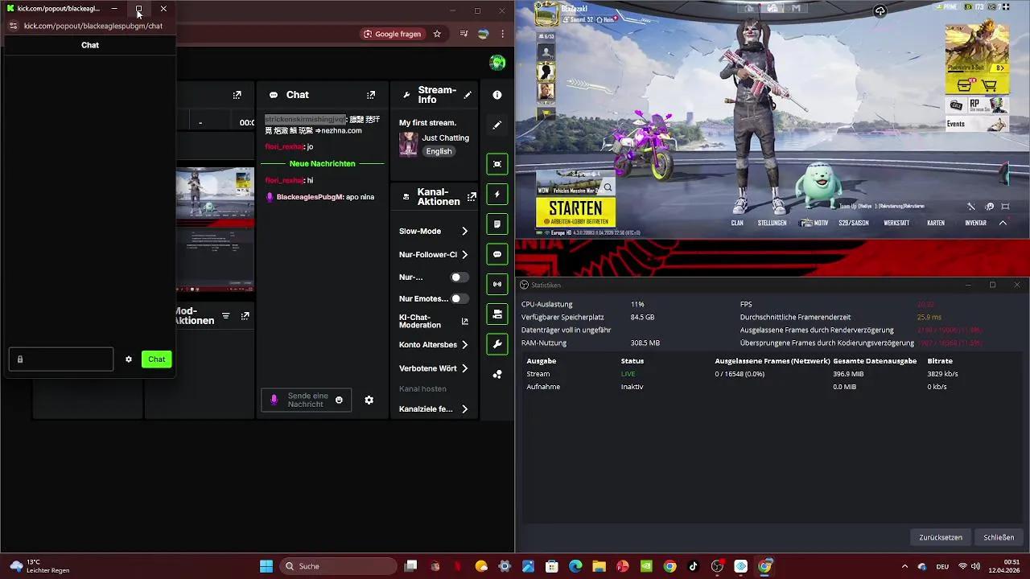Click the popout chat message input
Screen dimensions: 1030x579
click(x=61, y=359)
